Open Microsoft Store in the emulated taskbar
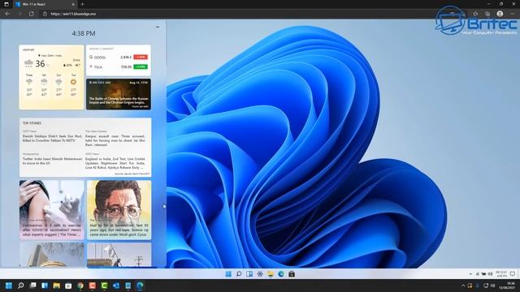Screen dimensions: 520x292 pyautogui.click(x=292, y=274)
